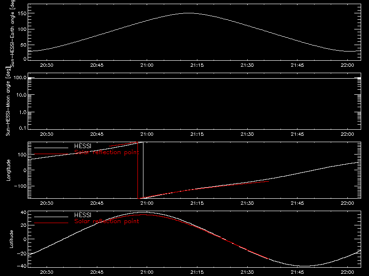Click the 100.0 tick on Moon angle axis
This screenshot has height=276, width=369.
pos(20,78)
